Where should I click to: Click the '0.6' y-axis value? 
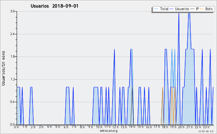pyautogui.click(x=12, y=102)
